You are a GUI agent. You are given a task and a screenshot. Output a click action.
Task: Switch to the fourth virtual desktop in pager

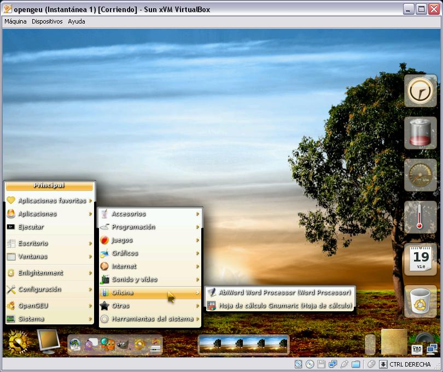tap(276, 344)
